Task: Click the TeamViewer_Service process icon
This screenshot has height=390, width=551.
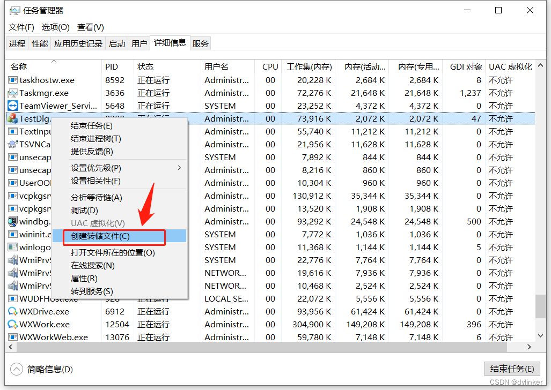Action: tap(13, 106)
